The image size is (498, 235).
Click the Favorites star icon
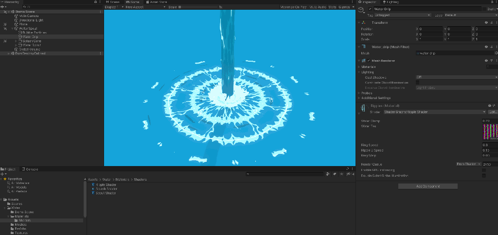click(5, 179)
